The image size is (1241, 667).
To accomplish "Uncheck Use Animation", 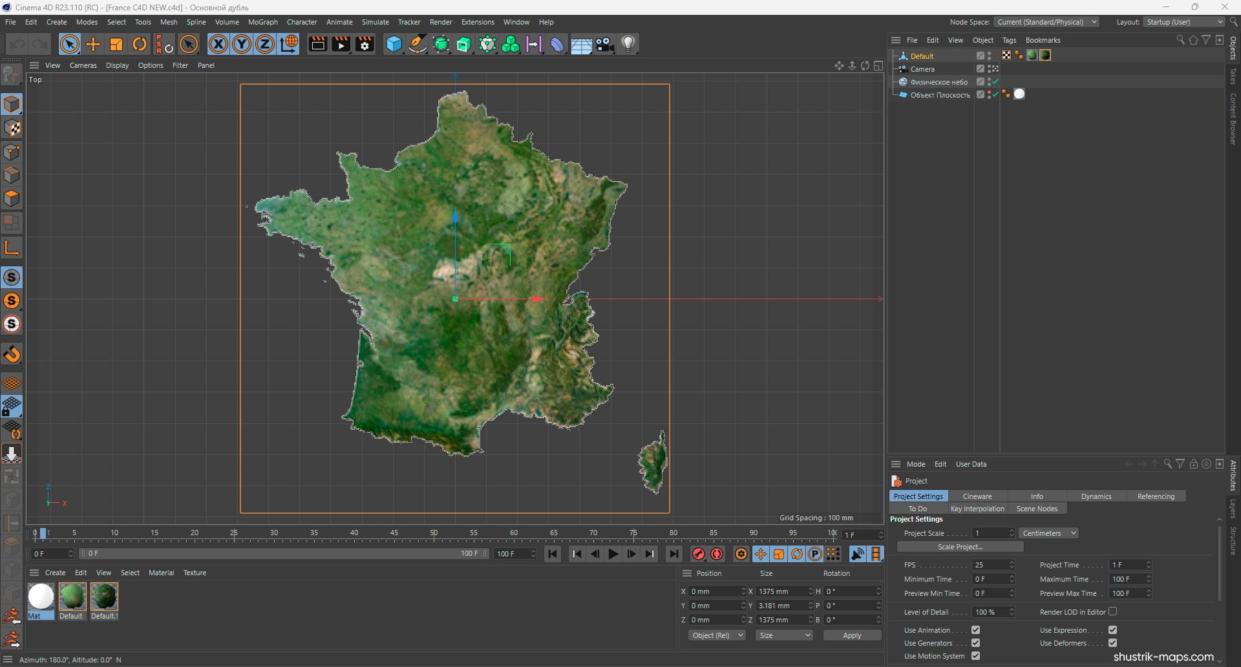I will coord(975,630).
